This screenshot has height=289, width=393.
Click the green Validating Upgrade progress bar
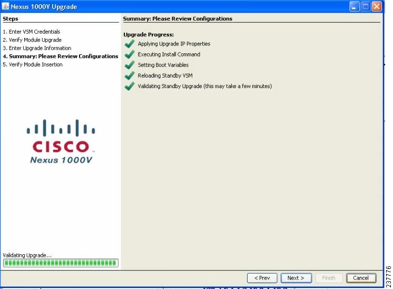(x=61, y=263)
